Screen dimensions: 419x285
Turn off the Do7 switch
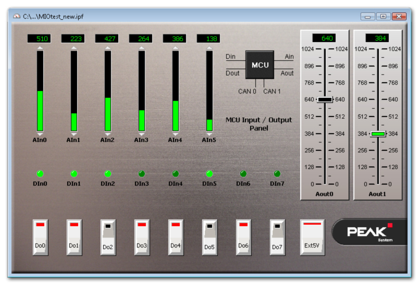[x=277, y=237]
